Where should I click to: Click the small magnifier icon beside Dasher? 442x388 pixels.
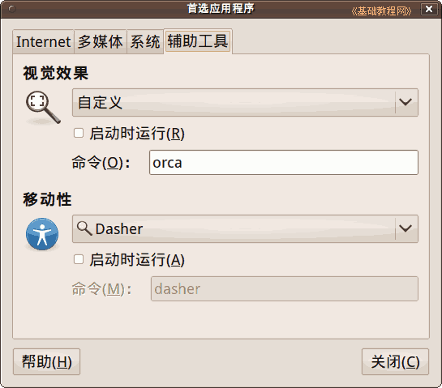[x=84, y=228]
